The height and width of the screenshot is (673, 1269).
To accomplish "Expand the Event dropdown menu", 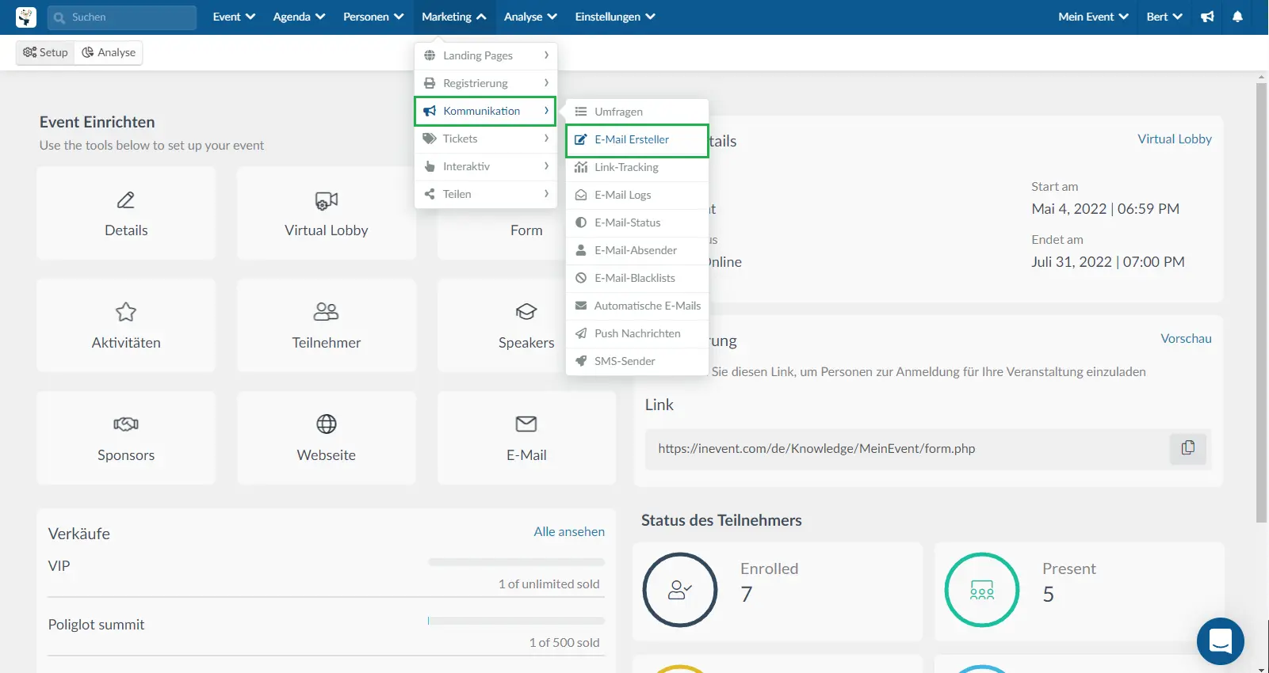I will (x=234, y=17).
